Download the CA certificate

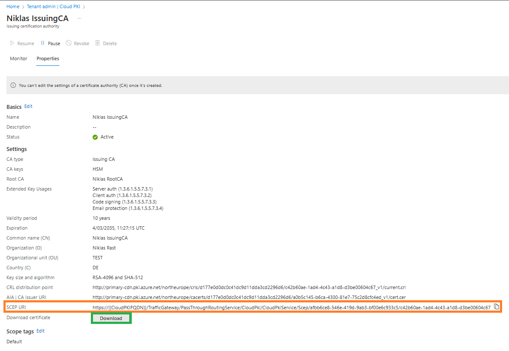[x=111, y=318]
